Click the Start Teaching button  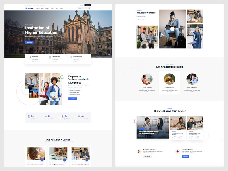point(147,156)
